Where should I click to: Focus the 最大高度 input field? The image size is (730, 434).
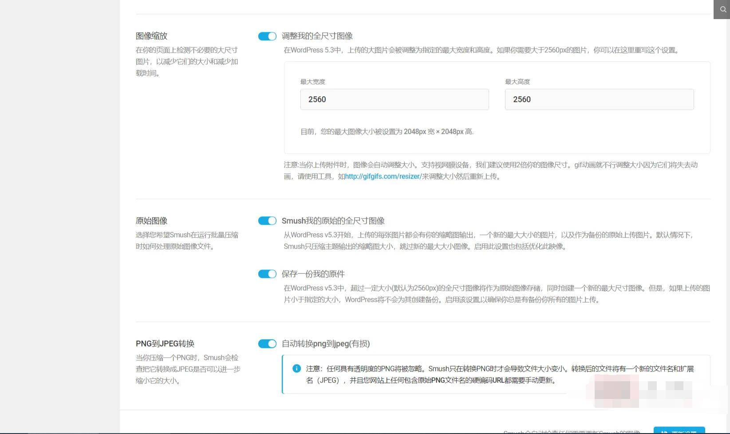(599, 99)
